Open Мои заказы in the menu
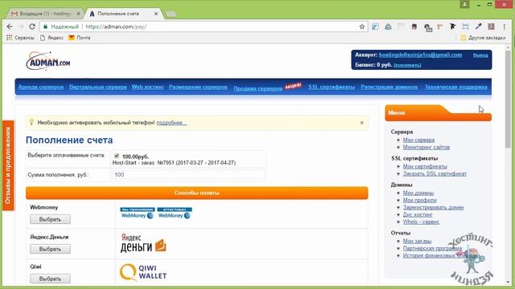This screenshot has height=289, width=515. point(417,241)
